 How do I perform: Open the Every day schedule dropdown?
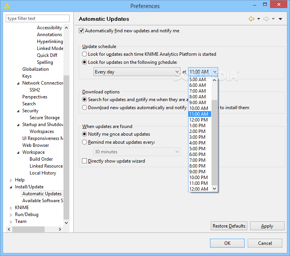point(137,72)
